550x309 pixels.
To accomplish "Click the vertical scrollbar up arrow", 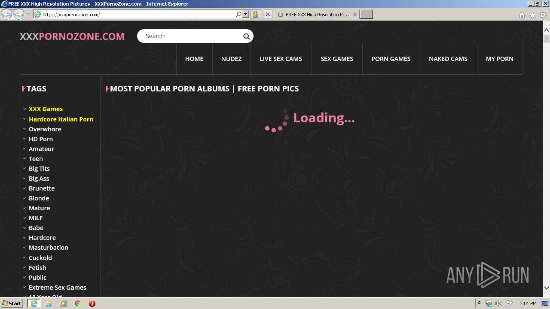I will [x=546, y=30].
